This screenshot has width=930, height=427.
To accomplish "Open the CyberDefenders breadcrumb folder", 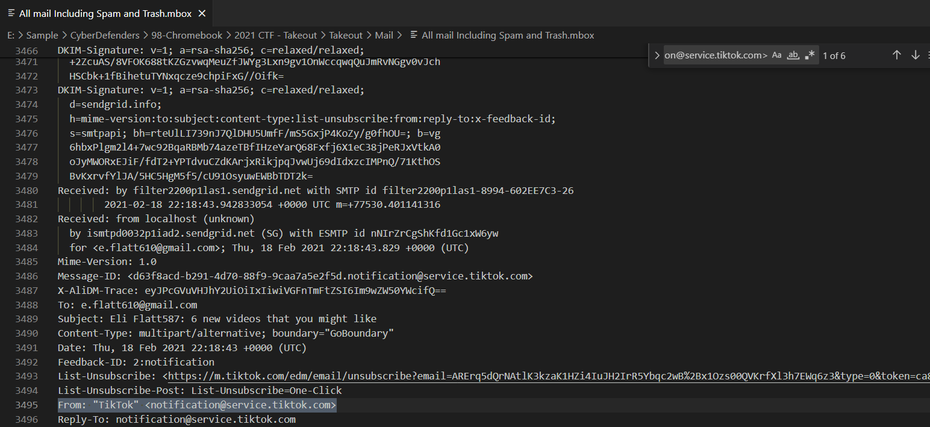I will click(x=104, y=36).
